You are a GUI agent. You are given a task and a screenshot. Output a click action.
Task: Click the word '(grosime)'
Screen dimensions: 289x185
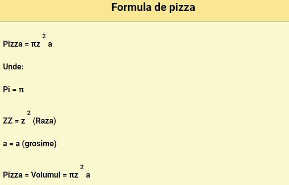pyautogui.click(x=39, y=144)
